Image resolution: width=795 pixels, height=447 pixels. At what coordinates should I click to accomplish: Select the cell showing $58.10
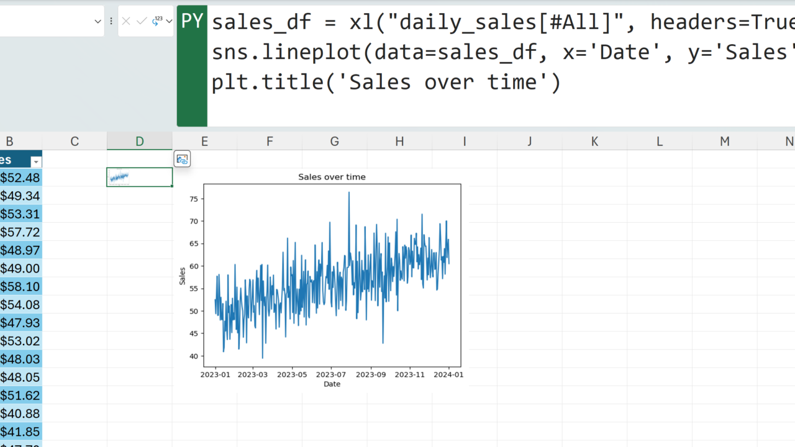click(20, 286)
